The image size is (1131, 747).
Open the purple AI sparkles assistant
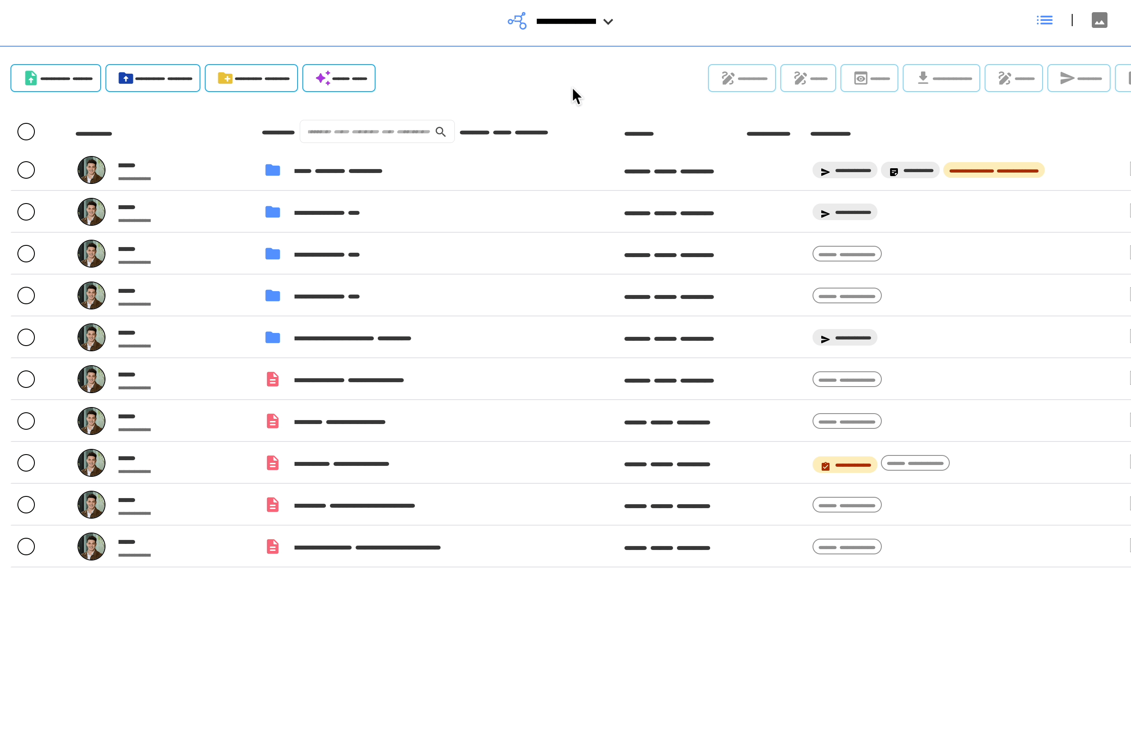(x=324, y=78)
